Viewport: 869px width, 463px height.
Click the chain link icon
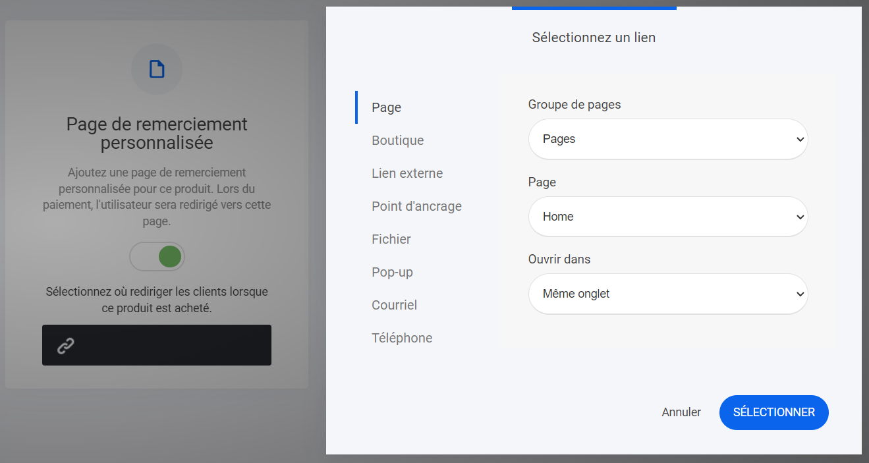(x=65, y=345)
